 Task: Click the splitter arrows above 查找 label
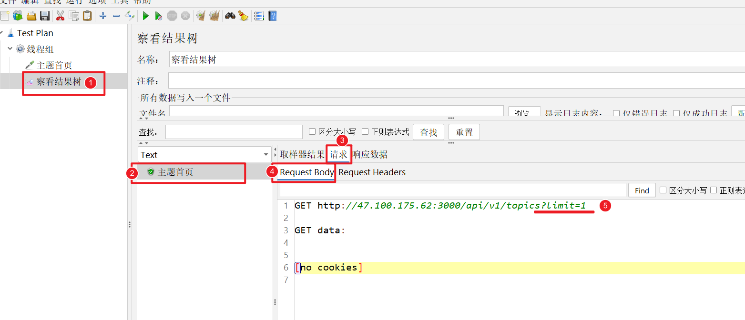[x=143, y=118]
